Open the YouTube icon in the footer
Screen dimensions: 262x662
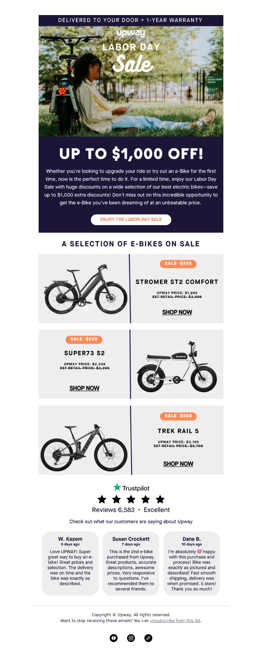(x=114, y=638)
